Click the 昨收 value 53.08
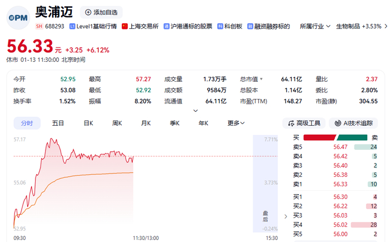Viewport: 389px width, 242px height. pyautogui.click(x=68, y=90)
